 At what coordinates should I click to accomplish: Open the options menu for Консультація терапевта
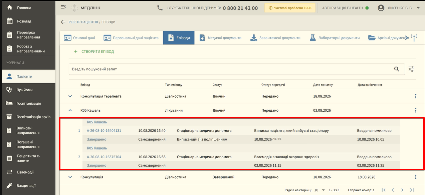pyautogui.click(x=416, y=96)
